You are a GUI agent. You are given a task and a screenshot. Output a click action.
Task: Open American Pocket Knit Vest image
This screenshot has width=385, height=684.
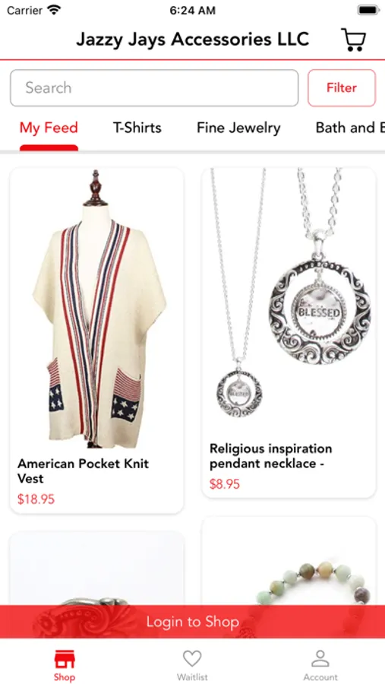coord(96,309)
